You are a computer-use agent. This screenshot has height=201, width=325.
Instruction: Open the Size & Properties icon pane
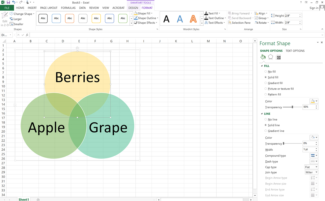tap(278, 57)
